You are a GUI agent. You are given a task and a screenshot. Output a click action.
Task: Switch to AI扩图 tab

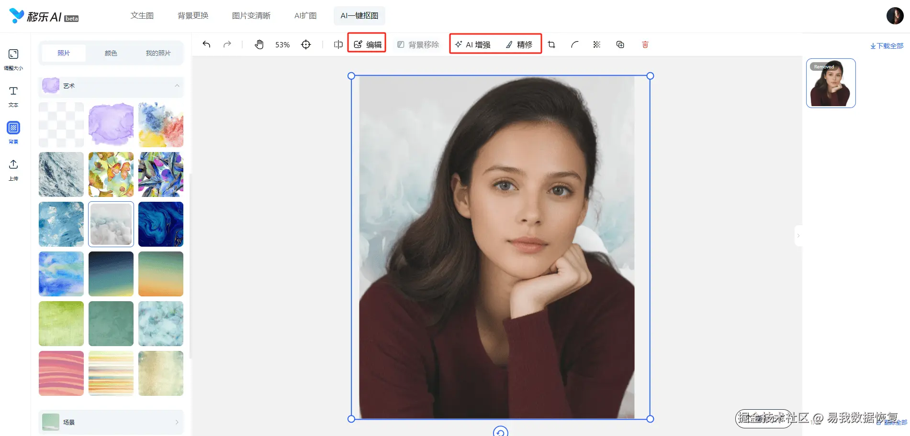[x=305, y=16]
